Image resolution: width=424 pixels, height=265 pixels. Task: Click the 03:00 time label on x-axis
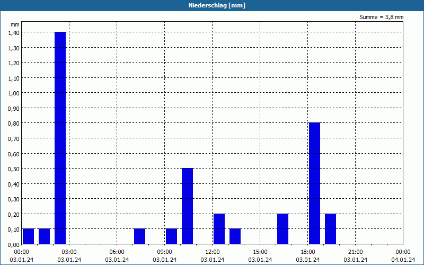tap(69, 252)
